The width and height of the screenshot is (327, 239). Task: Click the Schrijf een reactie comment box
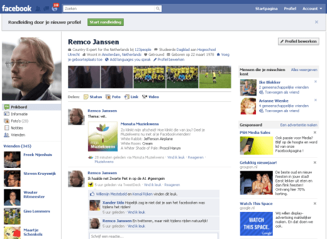tap(153, 236)
